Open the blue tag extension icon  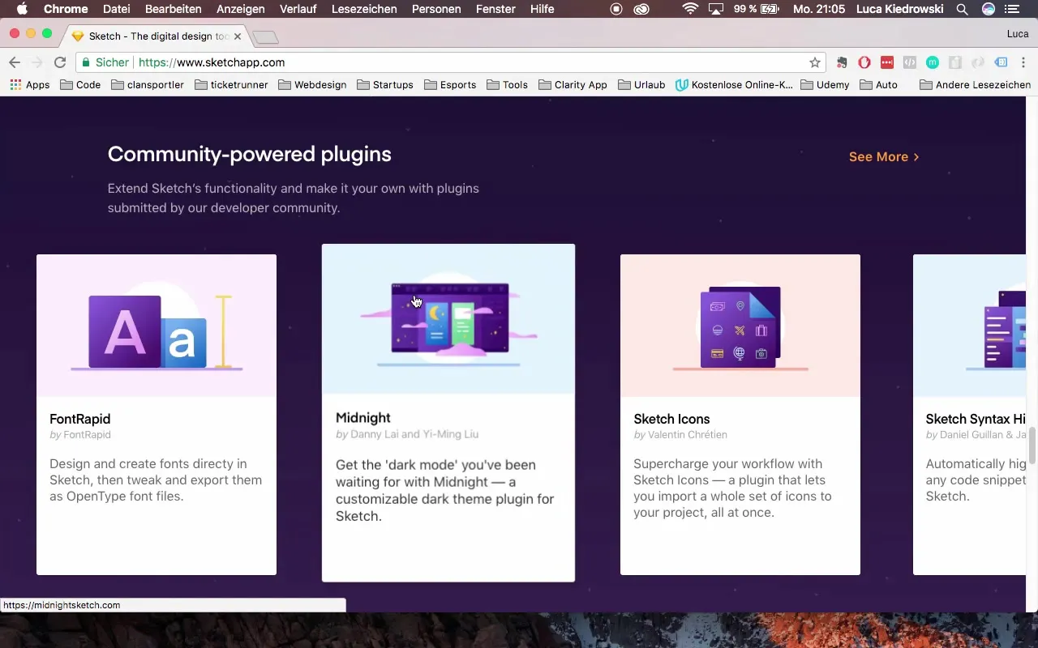pos(1002,62)
